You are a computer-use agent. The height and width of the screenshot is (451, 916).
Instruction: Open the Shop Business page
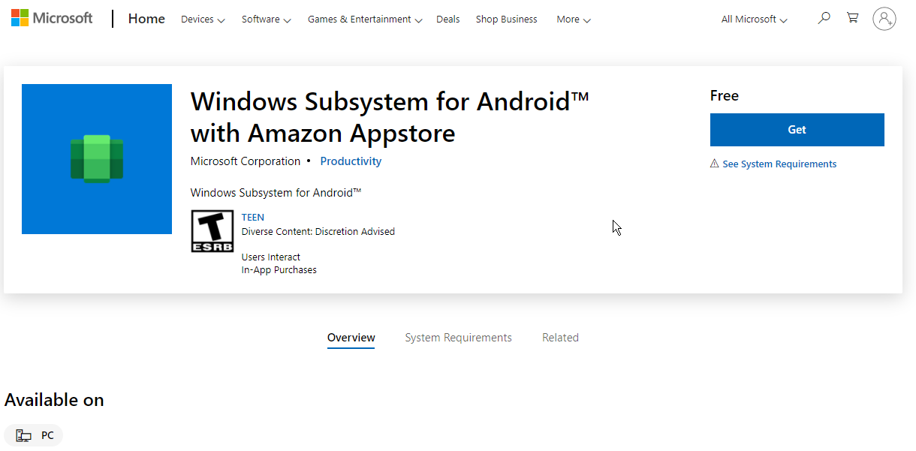point(507,20)
